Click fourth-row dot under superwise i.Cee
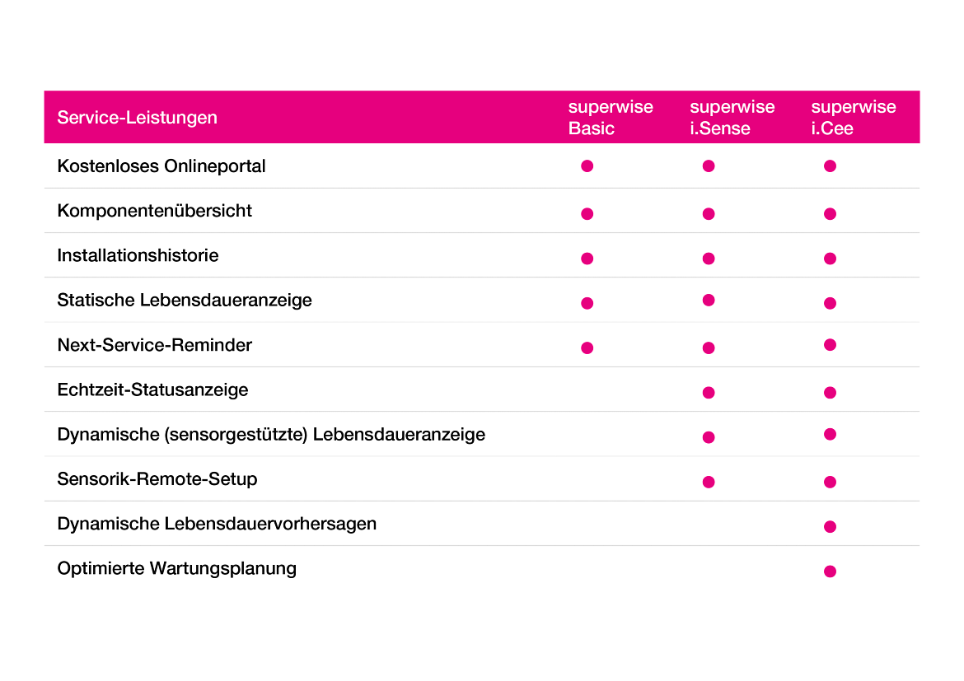Image resolution: width=964 pixels, height=681 pixels. coord(830,303)
